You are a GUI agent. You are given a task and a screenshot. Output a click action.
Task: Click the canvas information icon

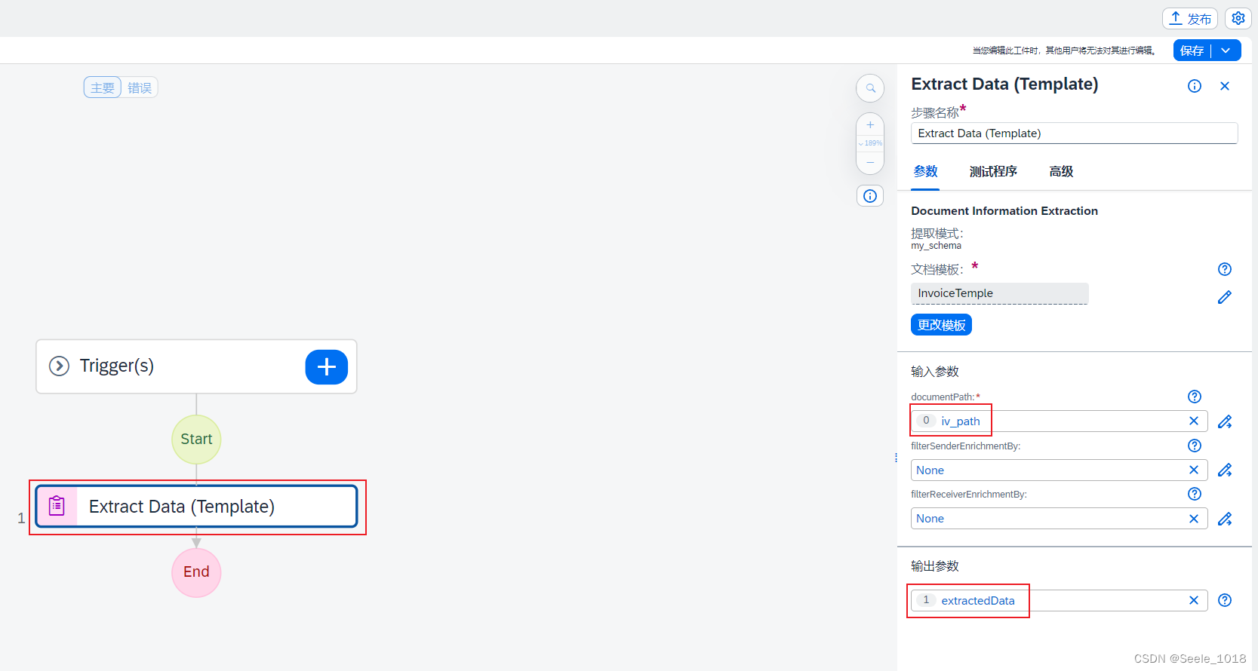coord(870,196)
